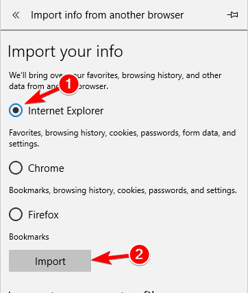This screenshot has height=293, width=248.
Task: Click the Firefox option label text
Action: 43,215
